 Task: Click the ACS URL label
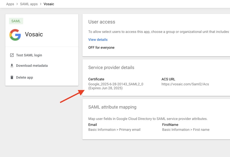[168, 79]
